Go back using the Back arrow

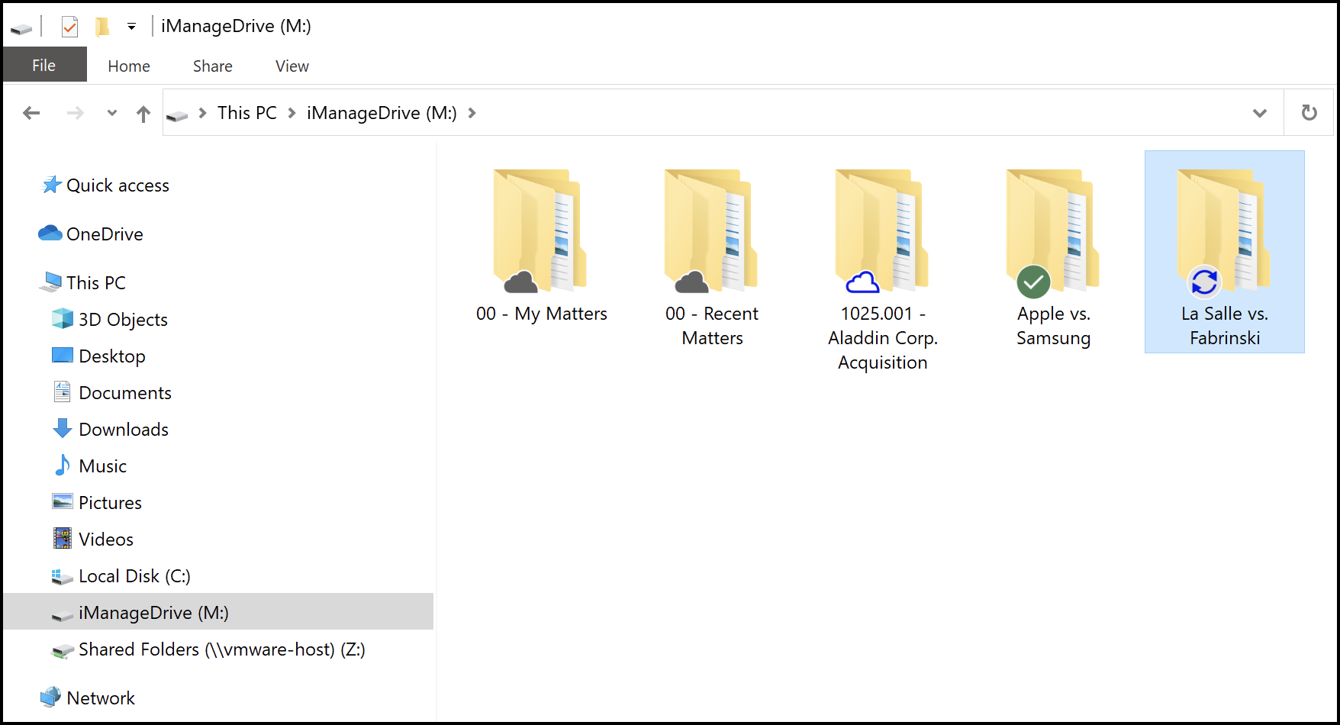[x=31, y=113]
